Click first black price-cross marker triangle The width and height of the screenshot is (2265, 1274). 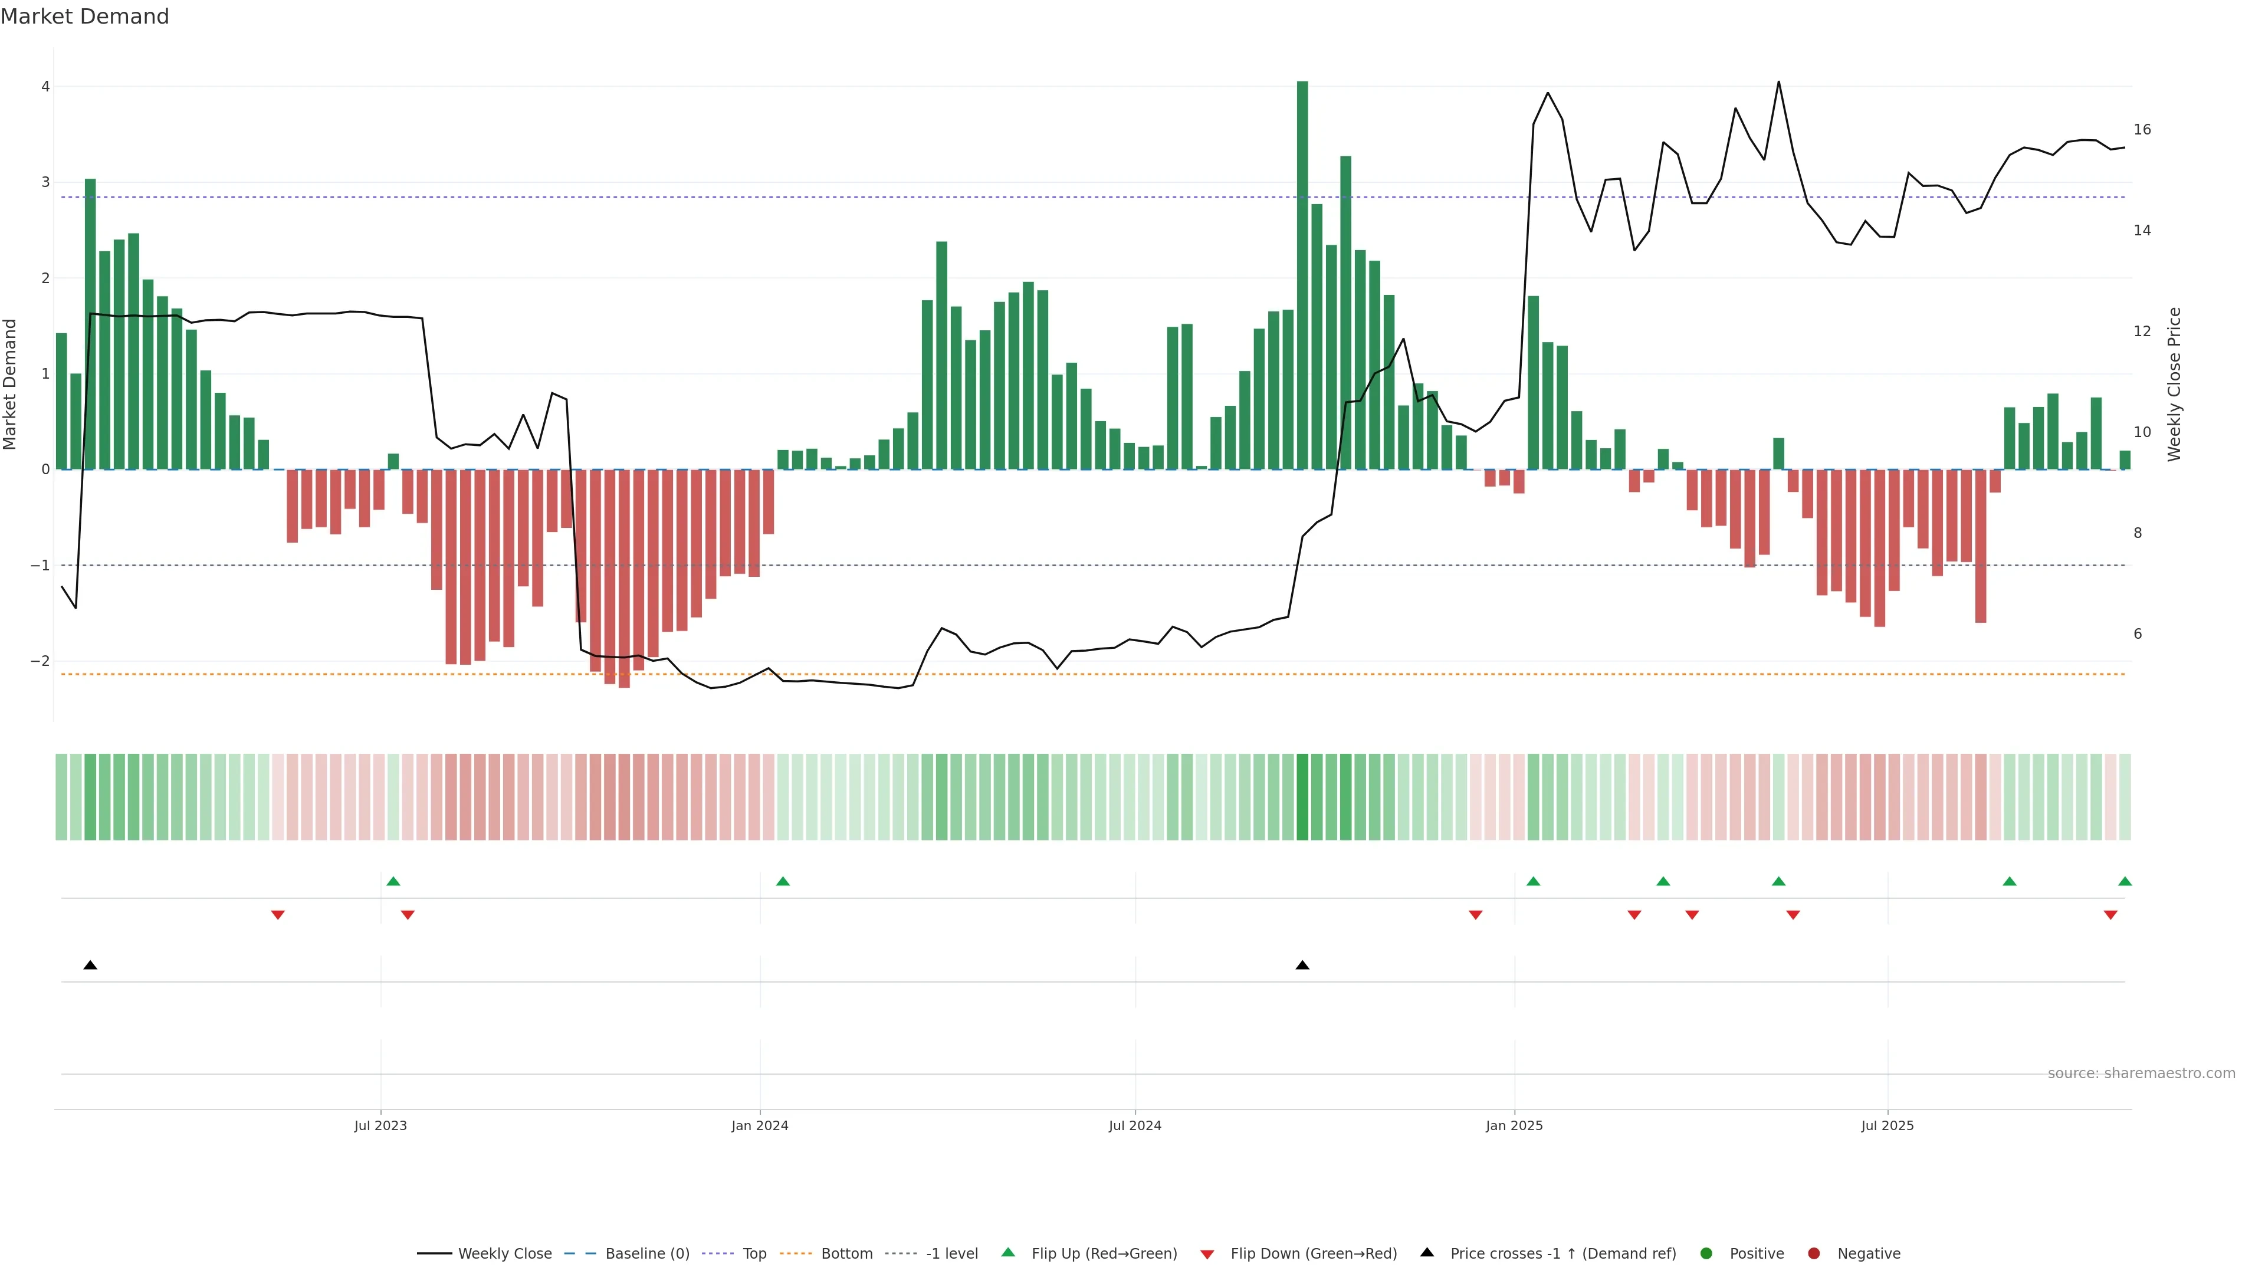90,966
